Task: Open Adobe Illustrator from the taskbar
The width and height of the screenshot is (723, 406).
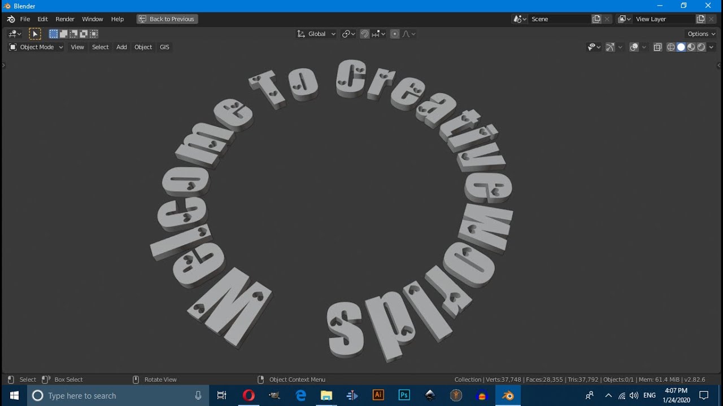Action: tap(378, 396)
